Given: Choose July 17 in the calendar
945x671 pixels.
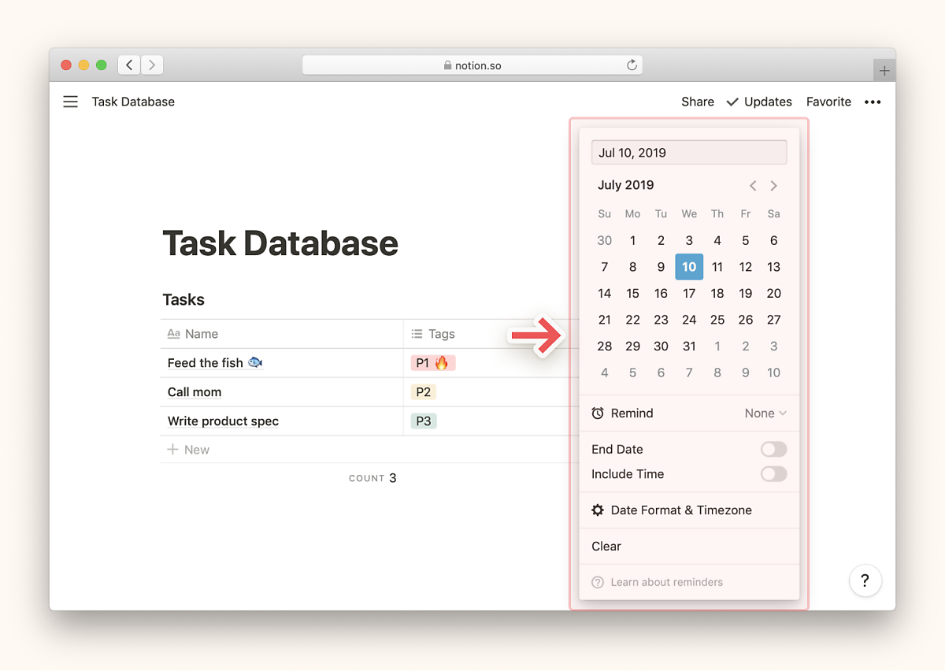Looking at the screenshot, I should pos(689,294).
